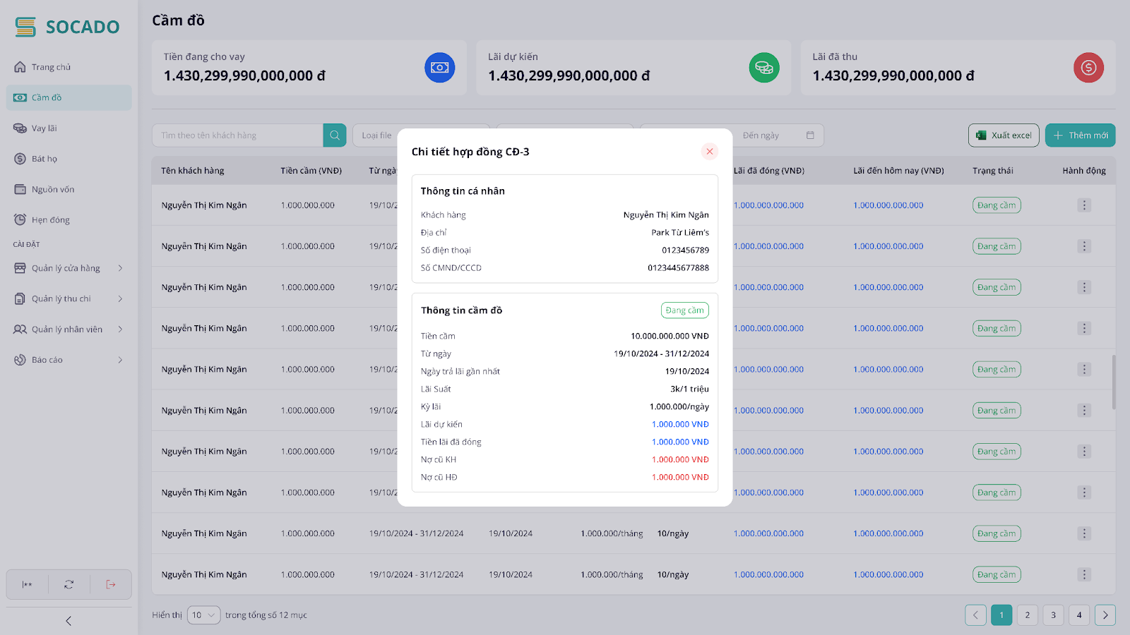Click the customer name search field
The width and height of the screenshot is (1130, 635).
237,135
